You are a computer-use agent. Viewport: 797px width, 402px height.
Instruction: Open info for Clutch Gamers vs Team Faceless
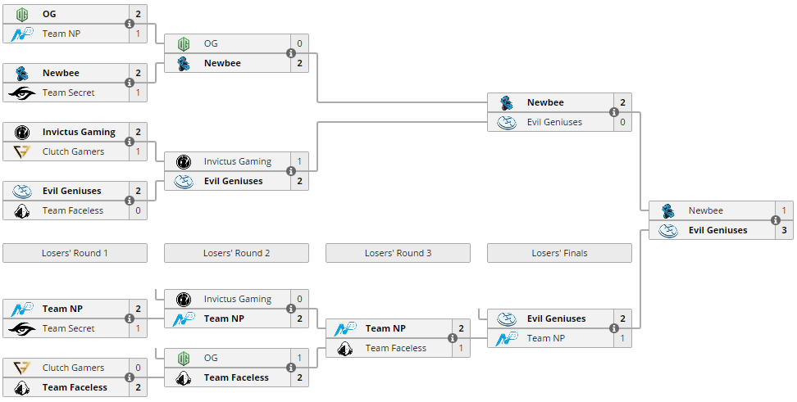tap(130, 377)
